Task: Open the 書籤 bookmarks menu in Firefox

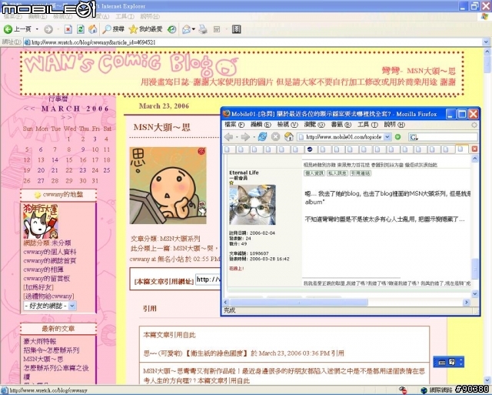Action: coord(341,125)
